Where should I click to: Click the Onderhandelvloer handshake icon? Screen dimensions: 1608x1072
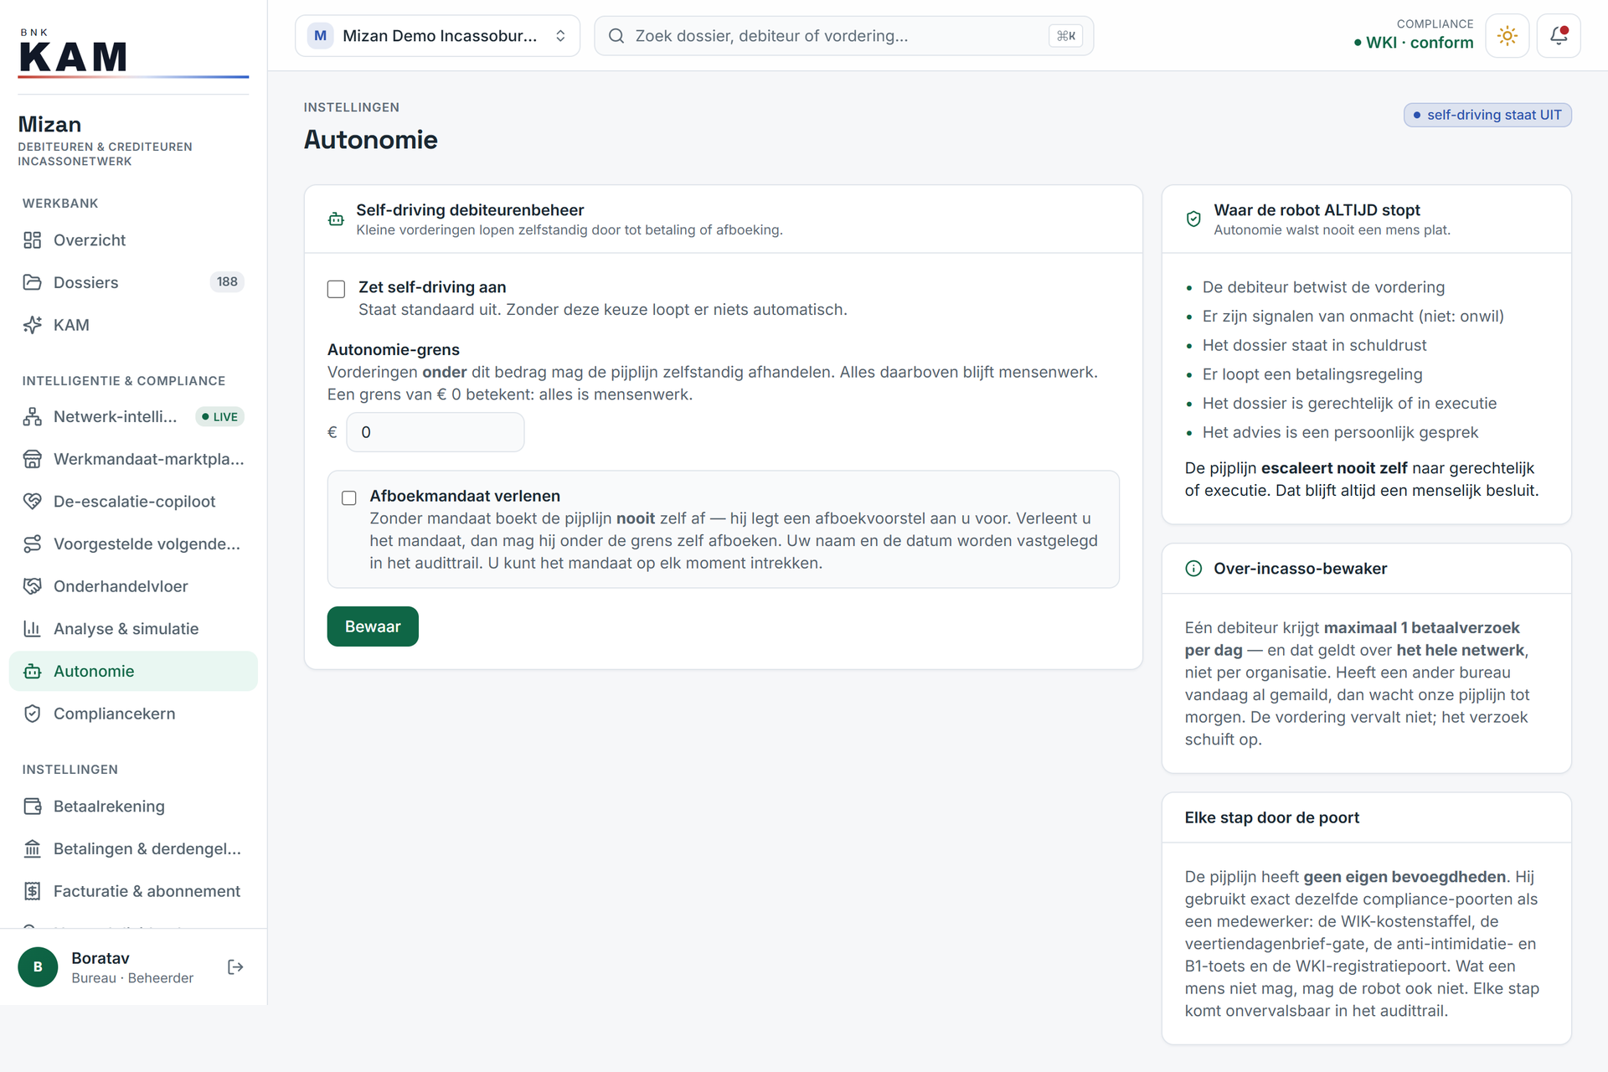[x=32, y=586]
